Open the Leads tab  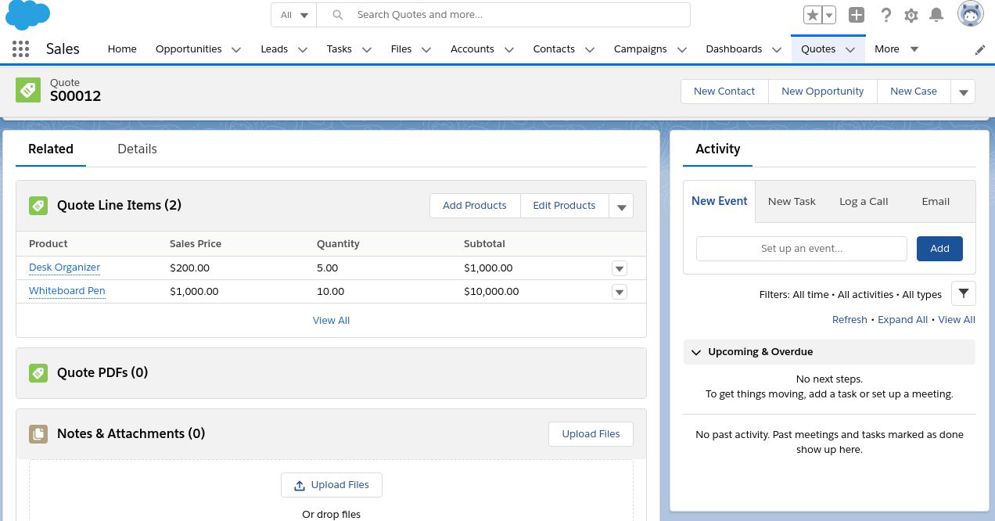(274, 49)
